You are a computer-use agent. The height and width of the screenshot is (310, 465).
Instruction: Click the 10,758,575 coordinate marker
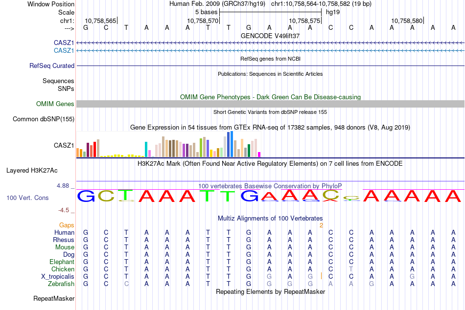305,21
